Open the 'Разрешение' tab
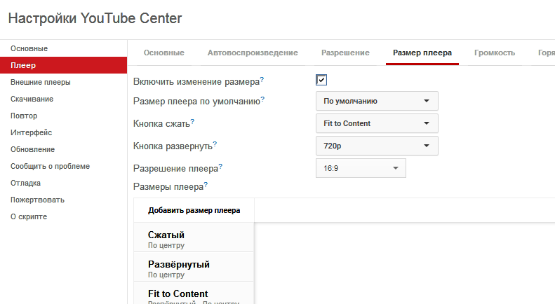 [x=345, y=53]
